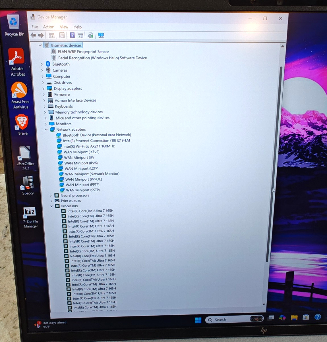327x342 pixels.
Task: Click the taskbar Search box
Action: point(234,319)
